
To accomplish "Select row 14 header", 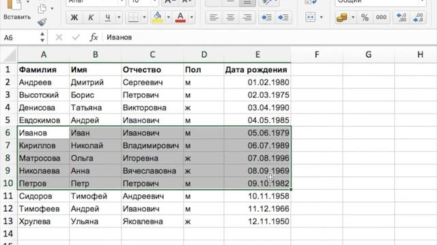I will point(8,233).
